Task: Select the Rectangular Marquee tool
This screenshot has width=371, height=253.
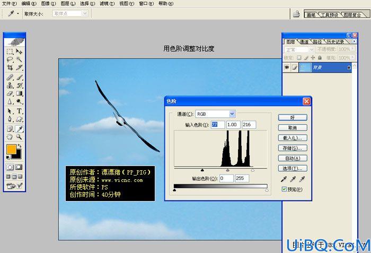Action: click(10, 51)
